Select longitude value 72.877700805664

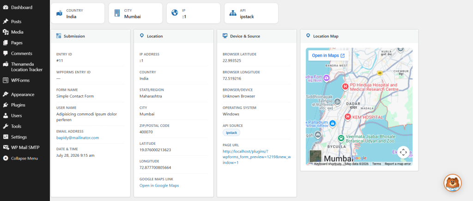pyautogui.click(x=155, y=167)
